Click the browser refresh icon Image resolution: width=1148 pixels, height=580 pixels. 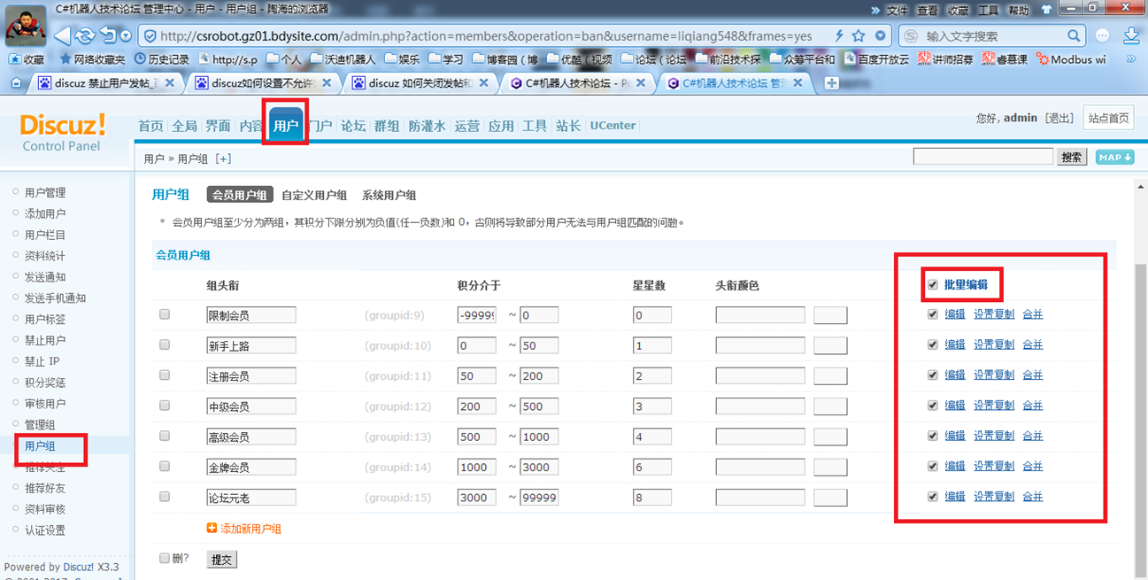[85, 35]
